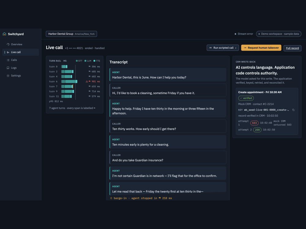Click the America/New_York timezone label

[84, 34]
